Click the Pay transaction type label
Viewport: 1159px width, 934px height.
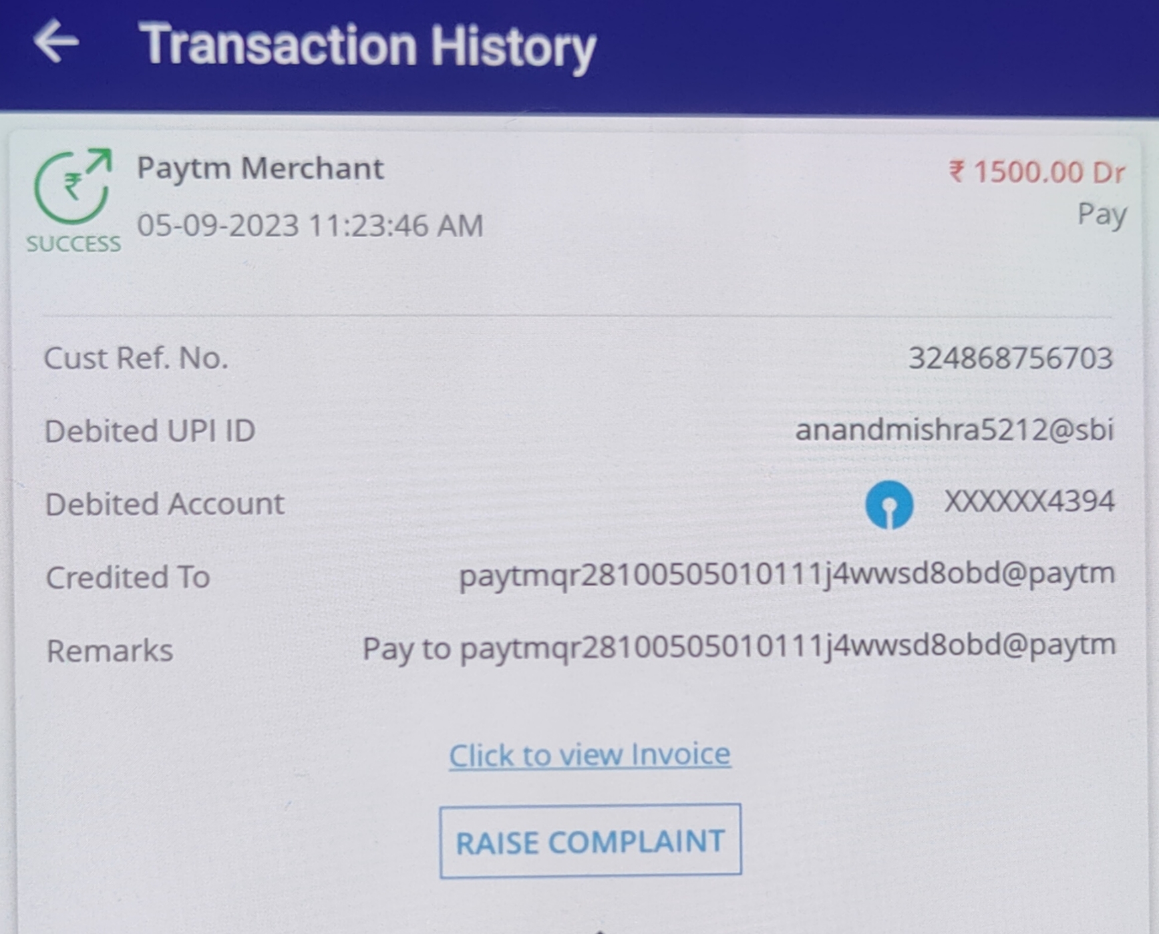(1102, 216)
